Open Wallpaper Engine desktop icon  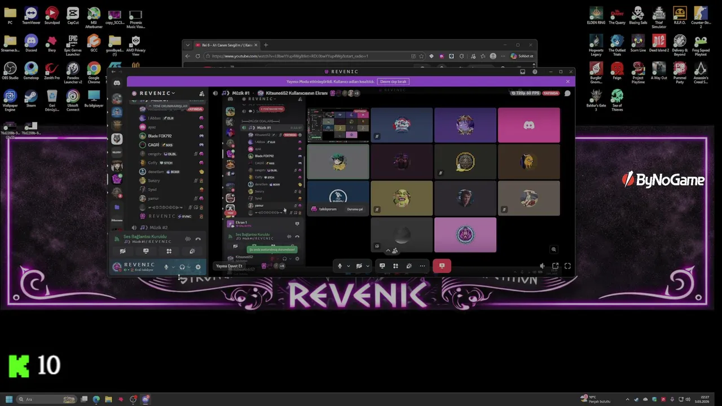coord(10,100)
